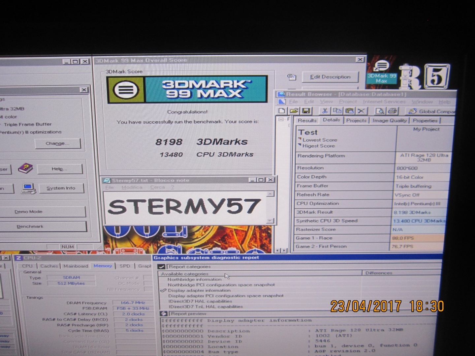This screenshot has width=475, height=356.
Task: Click Copy icon in Result Browser toolbar
Action: click(337, 111)
